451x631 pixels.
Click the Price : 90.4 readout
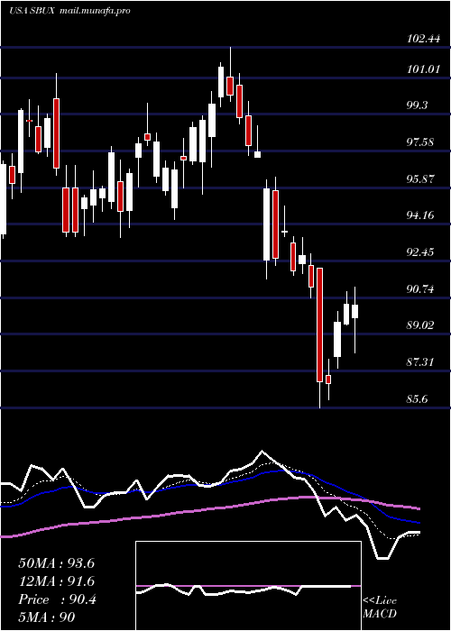click(x=57, y=599)
